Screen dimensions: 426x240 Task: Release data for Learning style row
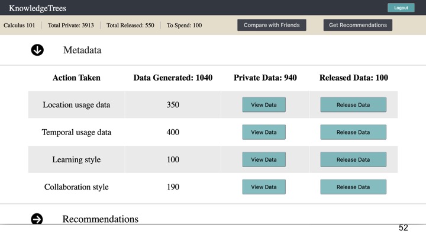(353, 160)
